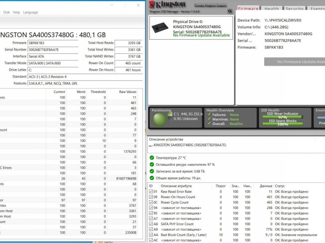This screenshot has height=243, width=325.
Task: Click the Serial Number field in left window
Action: (x=53, y=50)
